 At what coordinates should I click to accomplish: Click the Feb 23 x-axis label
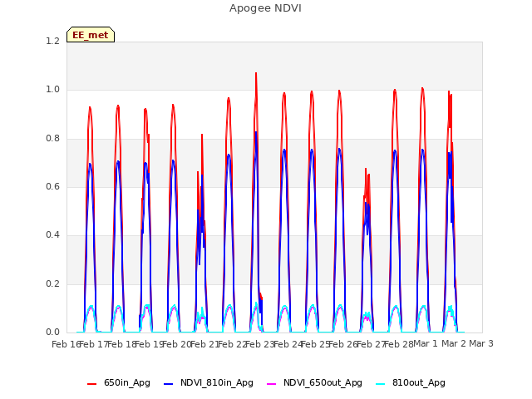pos(259,344)
